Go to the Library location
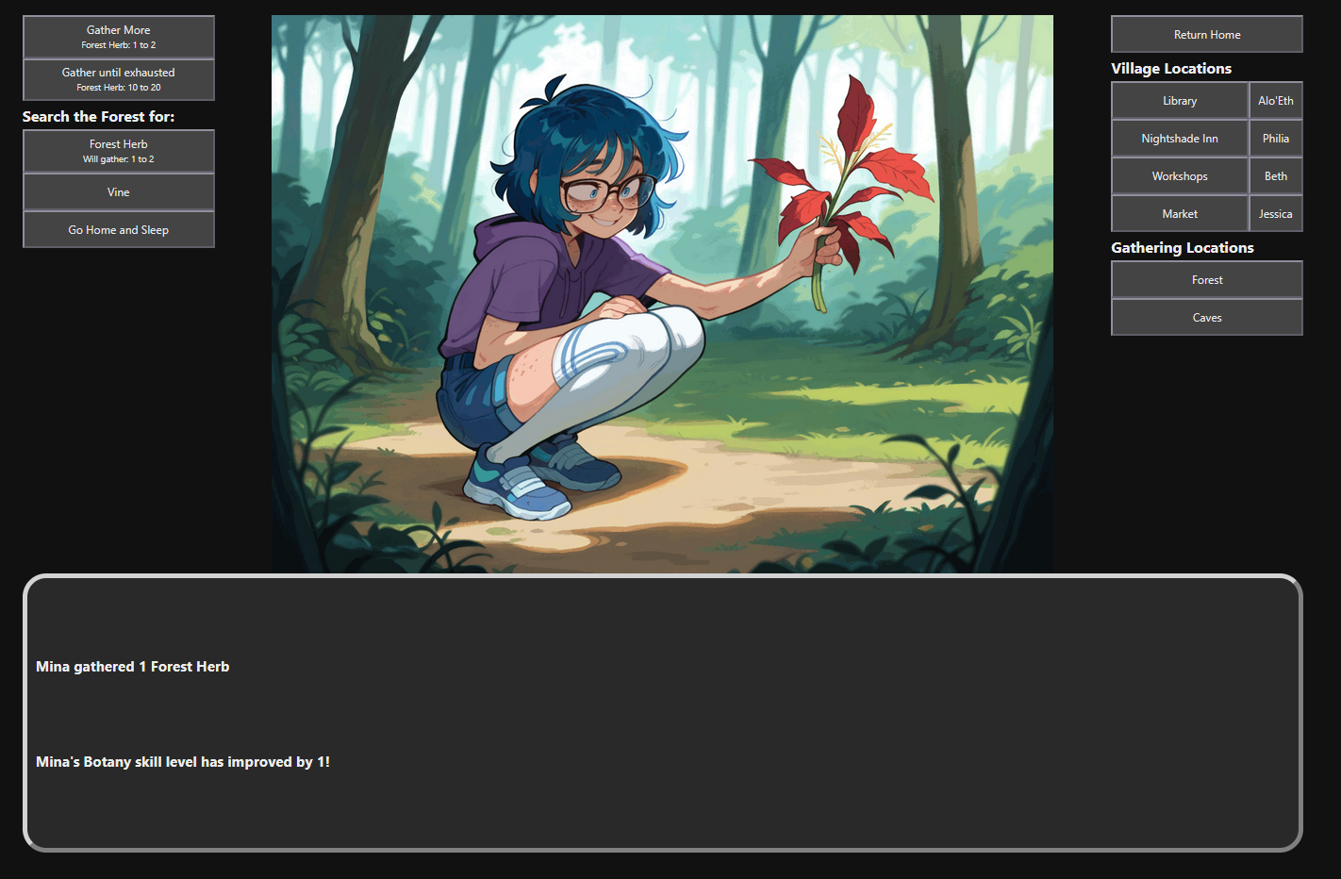The image size is (1341, 879). [1180, 100]
